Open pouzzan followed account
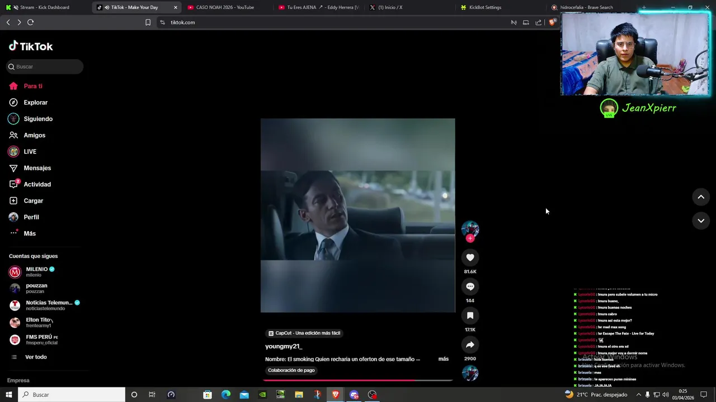 [29, 288]
